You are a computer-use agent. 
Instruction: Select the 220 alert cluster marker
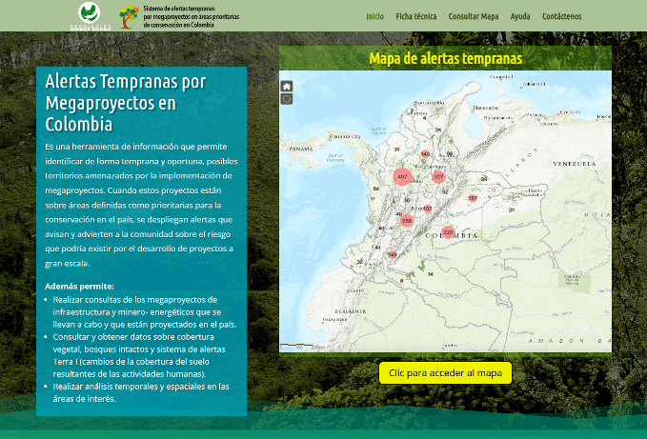pyautogui.click(x=448, y=231)
